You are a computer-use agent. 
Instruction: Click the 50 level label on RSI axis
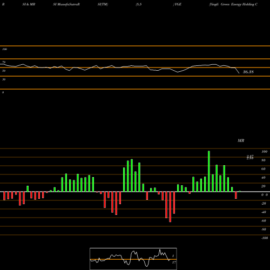pos(4,71)
